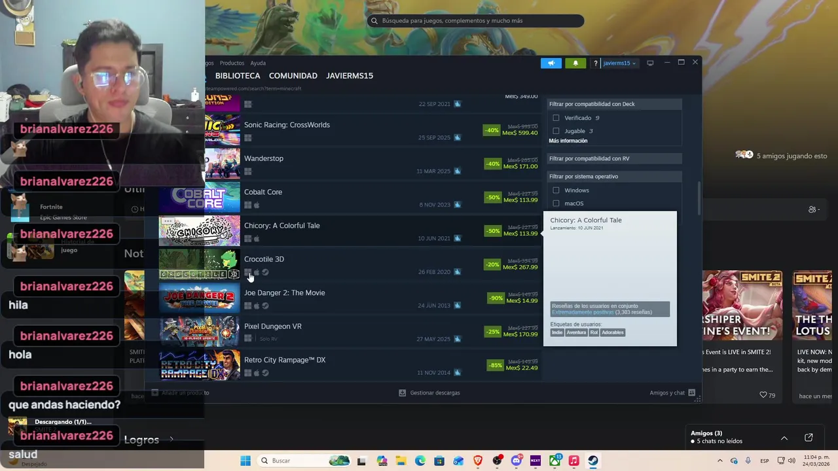Collapse Filtrar por sistema operativo section

tap(614, 177)
